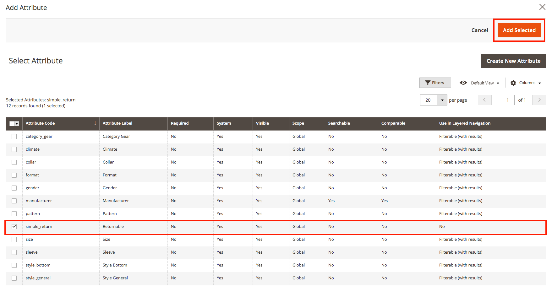The width and height of the screenshot is (552, 291).
Task: Check the collar attribute checkbox
Action: (14, 162)
